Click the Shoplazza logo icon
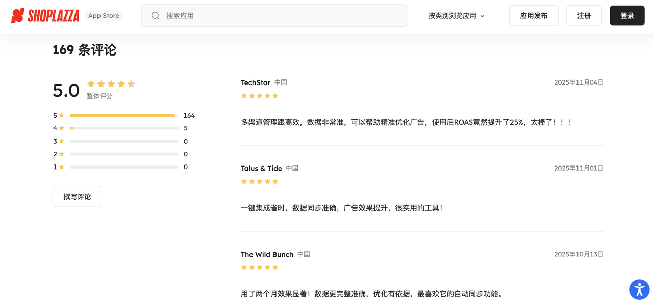The image size is (653, 304). 18,16
